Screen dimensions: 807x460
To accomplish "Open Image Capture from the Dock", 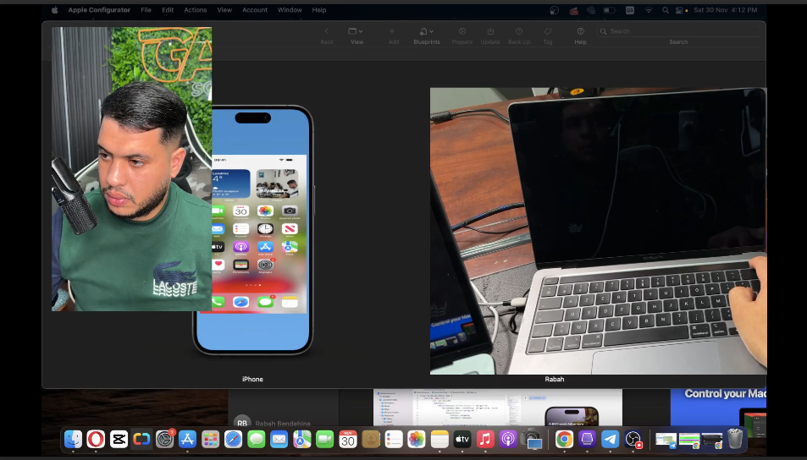I will 532,439.
